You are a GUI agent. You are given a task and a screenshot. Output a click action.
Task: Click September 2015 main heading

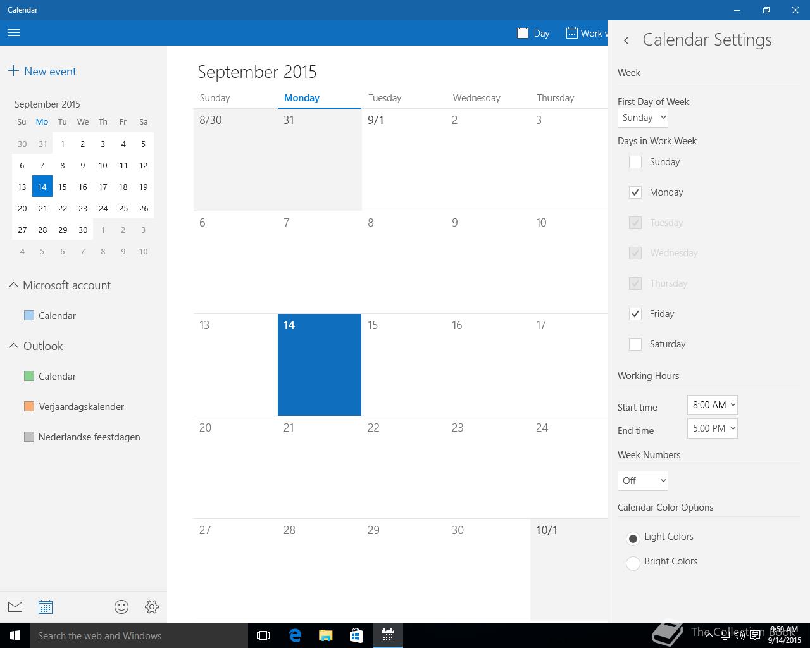pyautogui.click(x=257, y=72)
